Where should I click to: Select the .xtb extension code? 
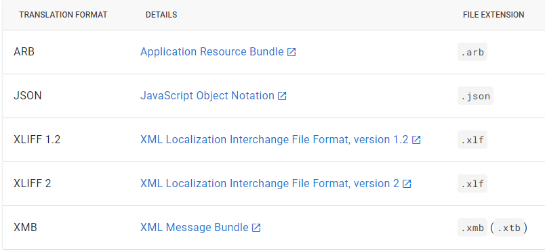click(x=509, y=228)
